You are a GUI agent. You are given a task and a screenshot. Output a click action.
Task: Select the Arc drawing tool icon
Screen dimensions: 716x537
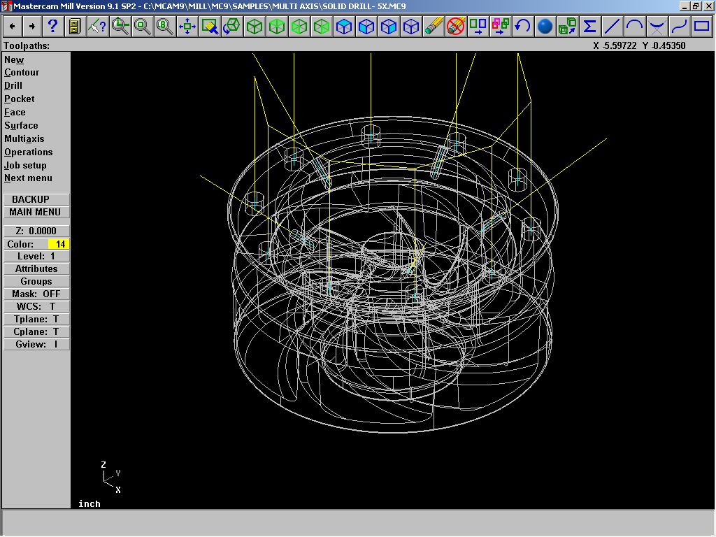tap(635, 26)
